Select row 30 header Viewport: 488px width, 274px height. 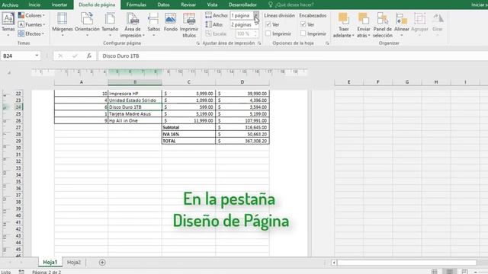(18, 148)
